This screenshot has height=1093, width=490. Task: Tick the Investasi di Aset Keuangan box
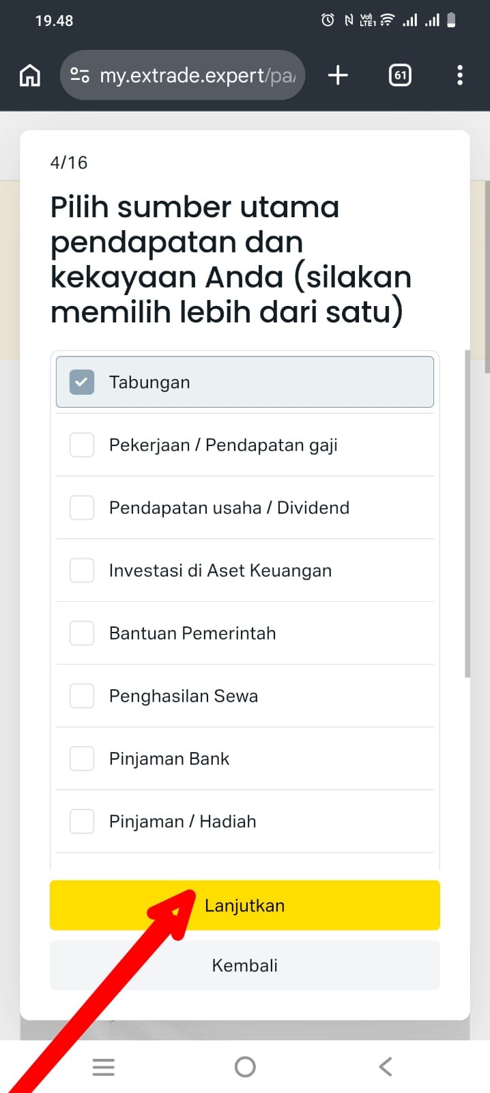[x=82, y=571]
